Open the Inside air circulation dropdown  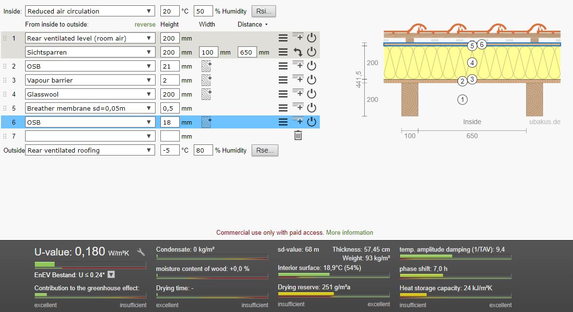tap(90, 11)
